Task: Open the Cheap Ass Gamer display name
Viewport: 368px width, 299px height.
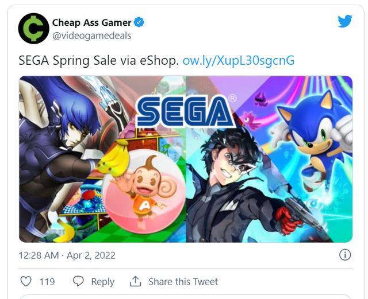Action: pos(92,23)
